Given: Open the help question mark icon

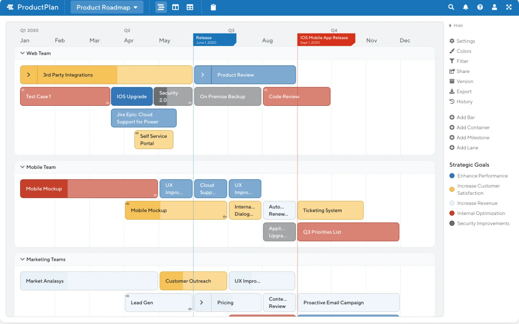Looking at the screenshot, I should pos(480,7).
